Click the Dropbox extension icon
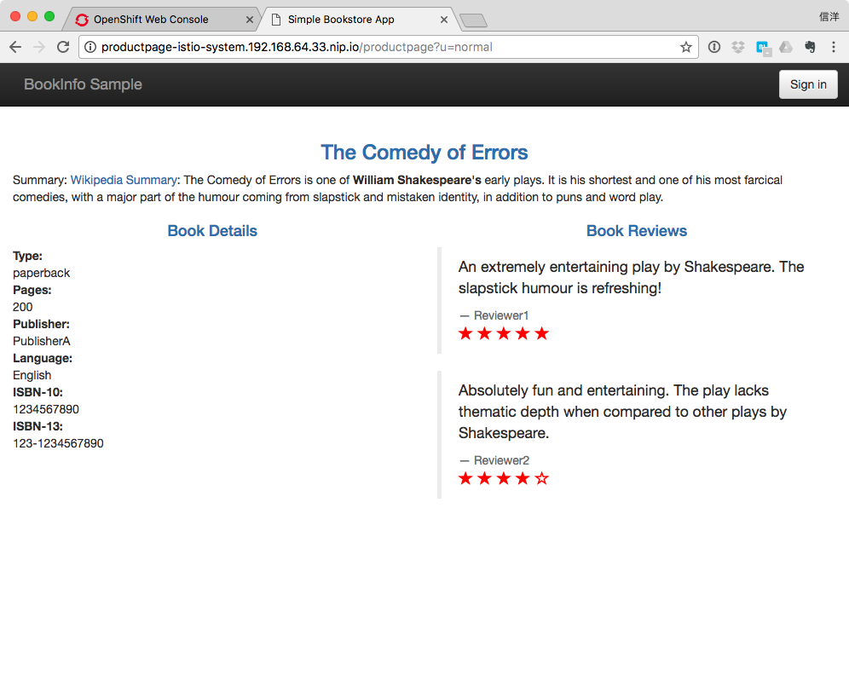This screenshot has height=699, width=849. point(738,47)
